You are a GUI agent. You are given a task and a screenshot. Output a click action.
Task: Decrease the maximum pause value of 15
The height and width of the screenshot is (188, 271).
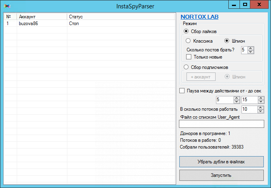tap(260, 102)
